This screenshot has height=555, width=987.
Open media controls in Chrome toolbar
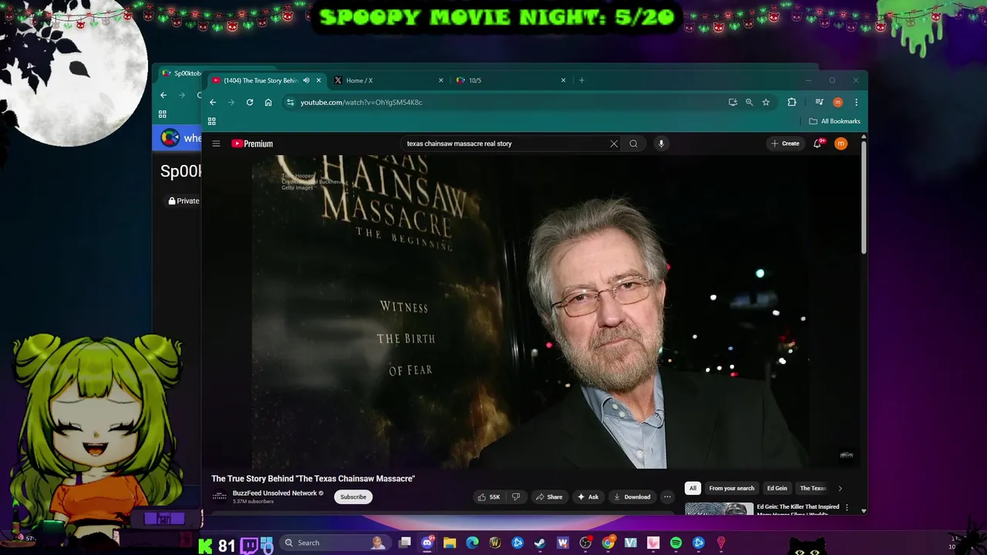[x=819, y=102]
